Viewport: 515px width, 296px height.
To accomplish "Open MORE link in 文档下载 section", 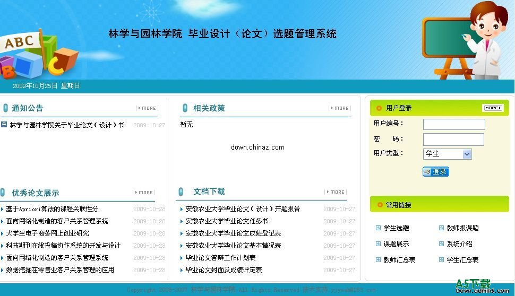I will click(x=336, y=191).
